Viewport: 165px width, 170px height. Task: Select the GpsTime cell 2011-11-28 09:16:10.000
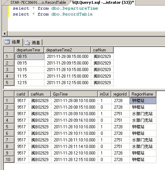point(74,120)
